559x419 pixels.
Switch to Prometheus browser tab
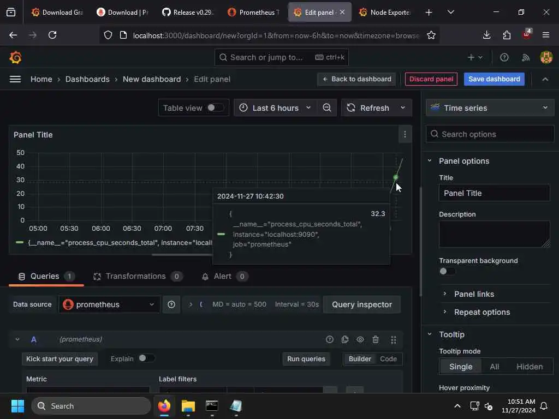coord(254,13)
